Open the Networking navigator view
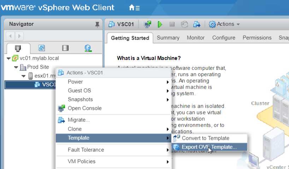The height and width of the screenshot is (169, 289). pos(88,48)
